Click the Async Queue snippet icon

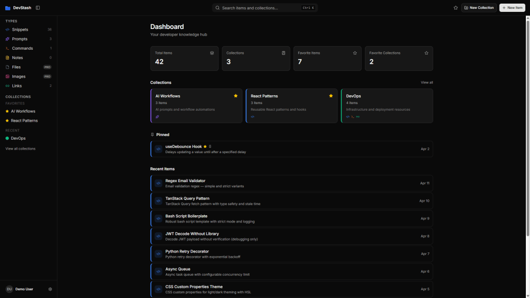point(158,272)
